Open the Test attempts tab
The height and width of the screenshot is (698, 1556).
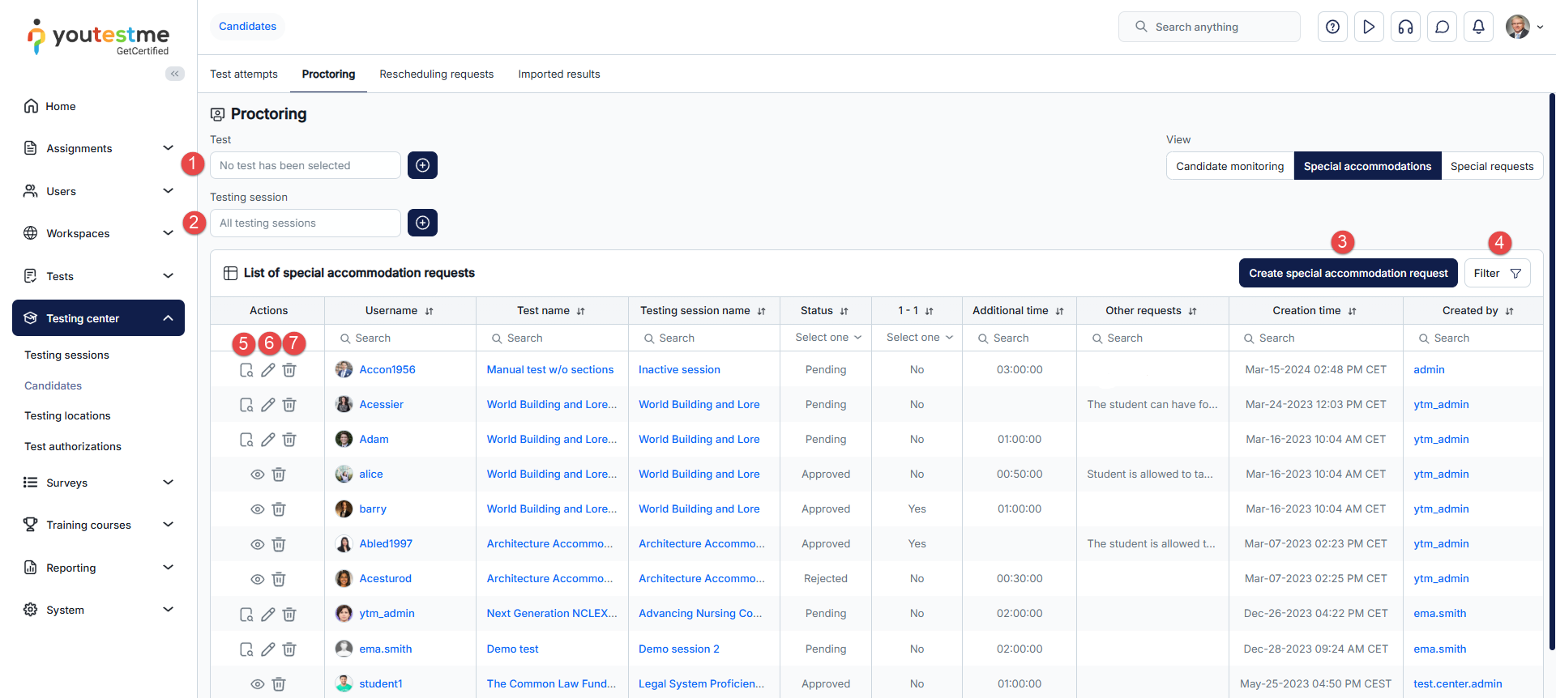click(x=243, y=74)
